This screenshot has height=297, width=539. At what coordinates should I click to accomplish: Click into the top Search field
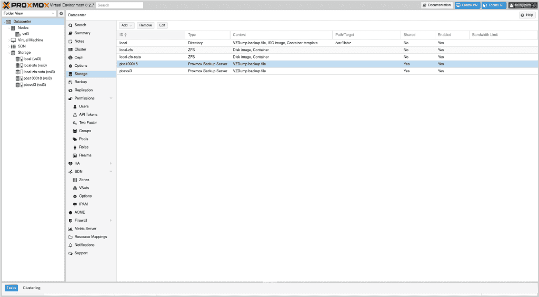[119, 5]
